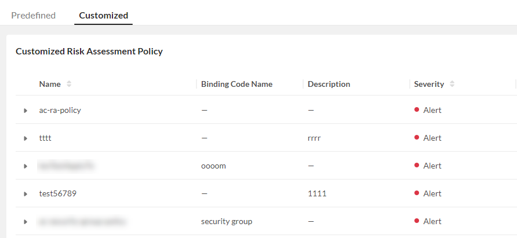Click the tttt policy name
This screenshot has width=517, height=238.
point(46,138)
